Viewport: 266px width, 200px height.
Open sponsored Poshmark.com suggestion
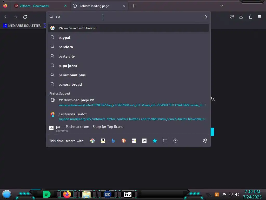(128, 128)
